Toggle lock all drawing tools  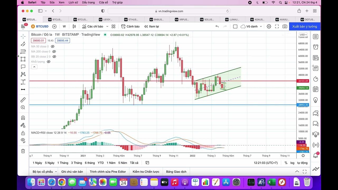23,133
